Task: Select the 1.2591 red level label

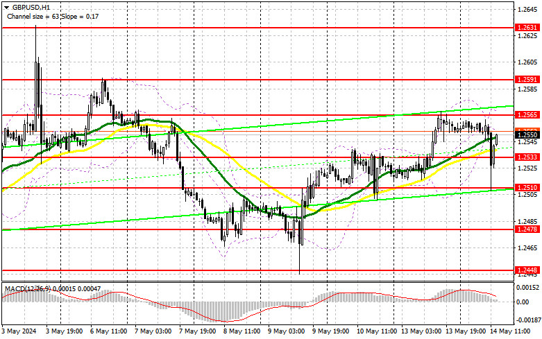Action: point(527,80)
